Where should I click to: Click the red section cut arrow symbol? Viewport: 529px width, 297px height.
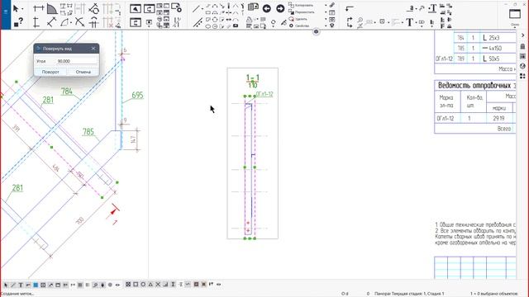tap(114, 212)
